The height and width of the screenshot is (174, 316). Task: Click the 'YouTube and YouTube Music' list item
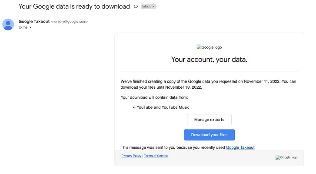163,107
